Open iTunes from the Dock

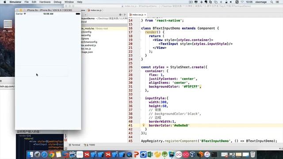(x=207, y=155)
